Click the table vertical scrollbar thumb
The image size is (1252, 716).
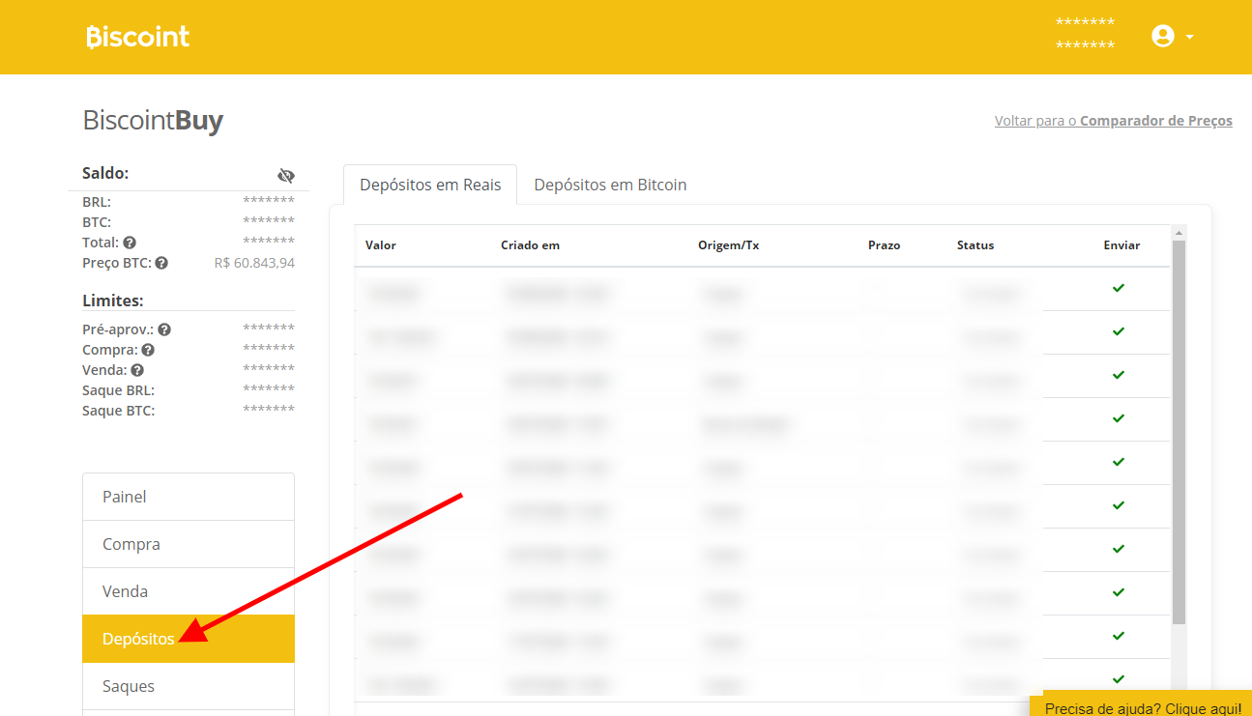click(x=1179, y=432)
